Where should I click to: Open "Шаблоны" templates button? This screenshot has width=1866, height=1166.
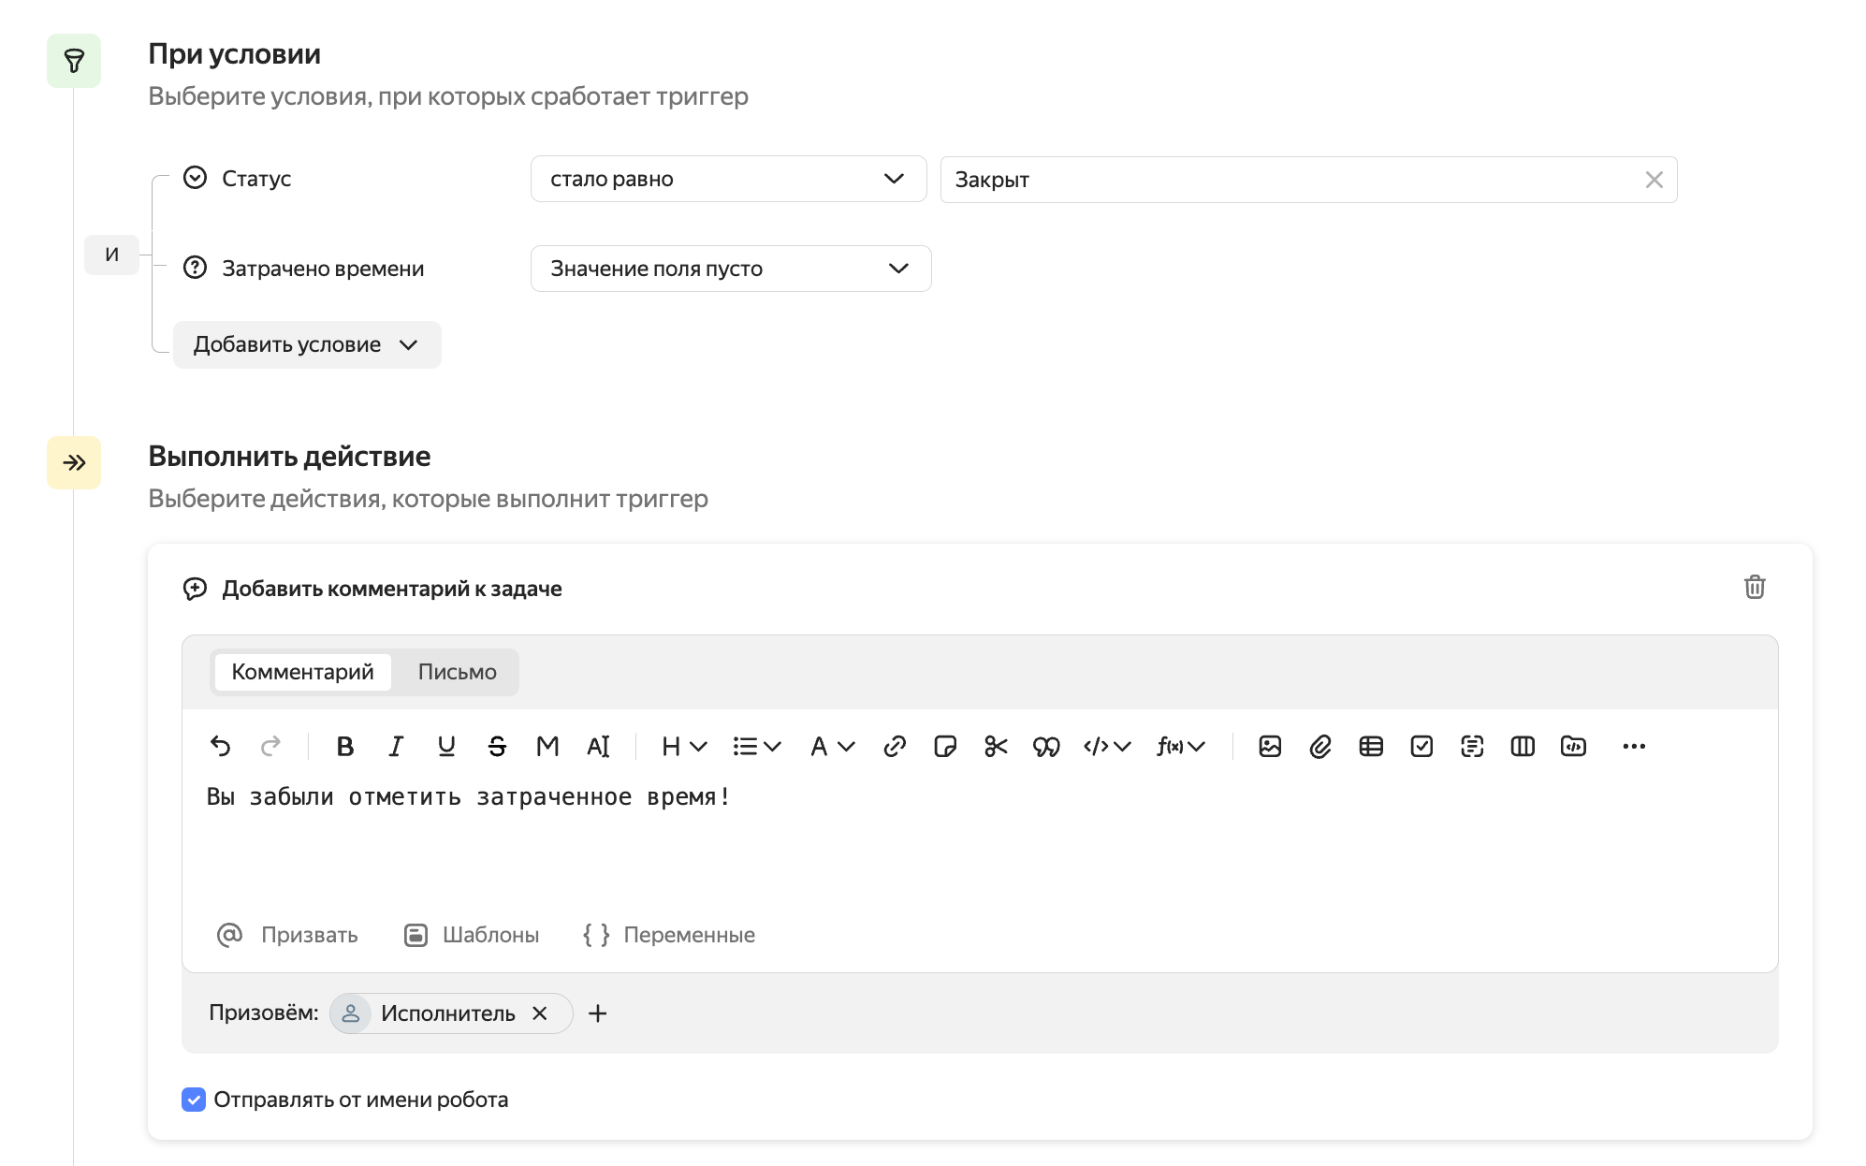click(x=472, y=935)
